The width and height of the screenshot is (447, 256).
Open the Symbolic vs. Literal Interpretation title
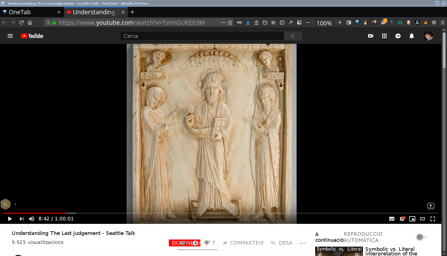click(391, 251)
